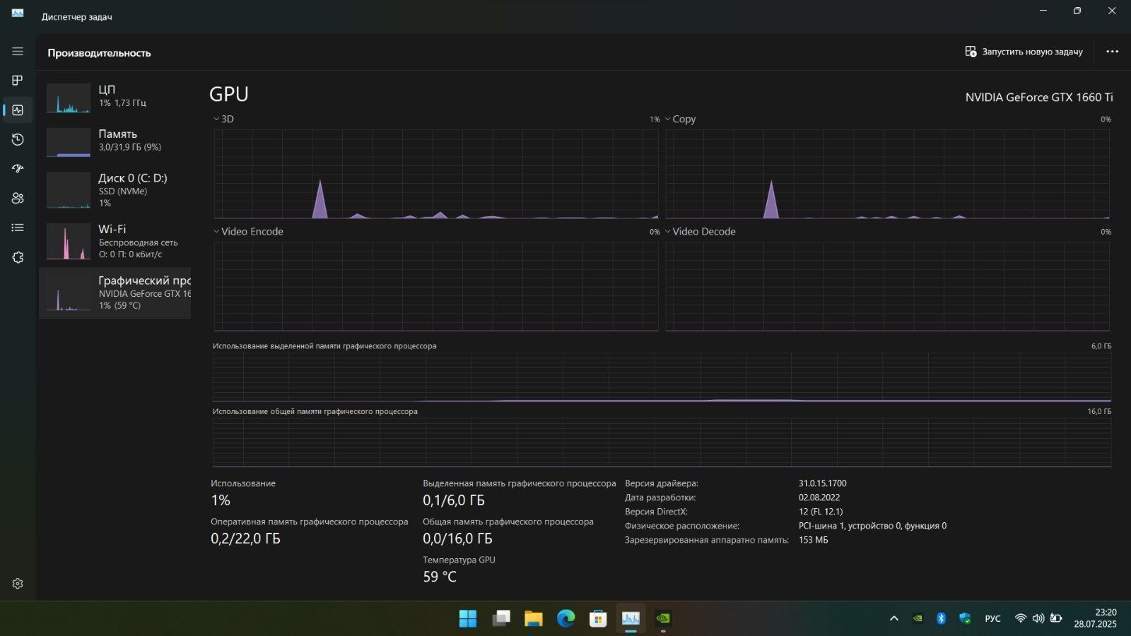Click the dedicated memory value '0,1/6,0 ГБ'
The height and width of the screenshot is (636, 1131).
[x=454, y=500]
